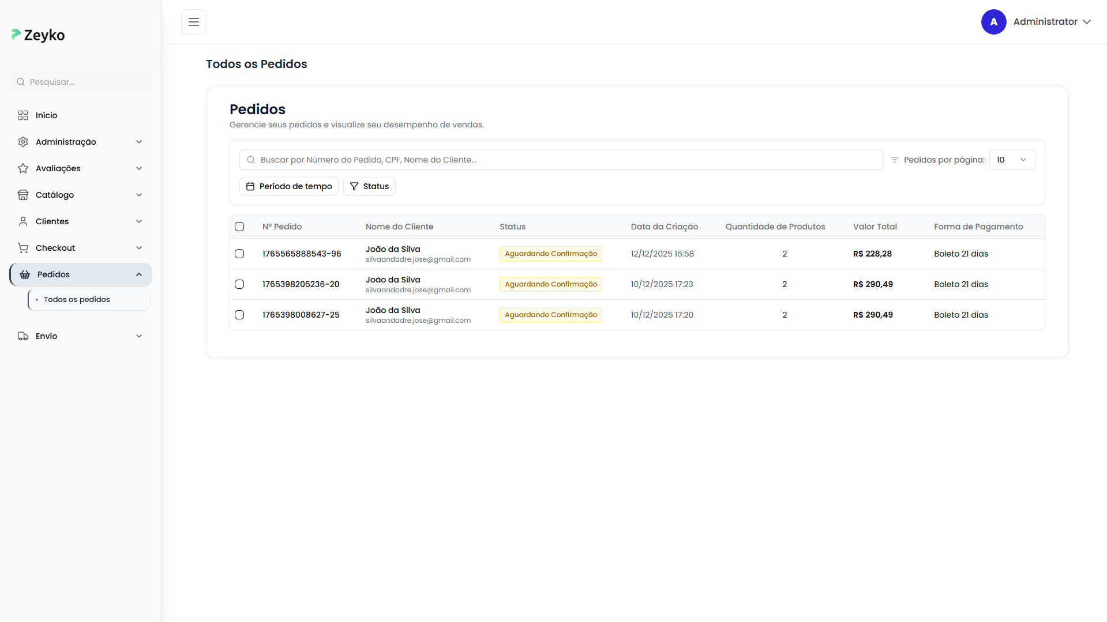Check the box for order 1765565888543-96
Screen dimensions: 1107x622
[x=239, y=254]
